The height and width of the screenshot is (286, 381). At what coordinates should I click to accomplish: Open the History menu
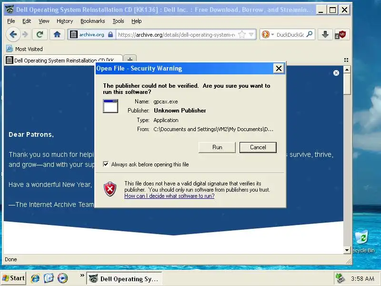(65, 21)
